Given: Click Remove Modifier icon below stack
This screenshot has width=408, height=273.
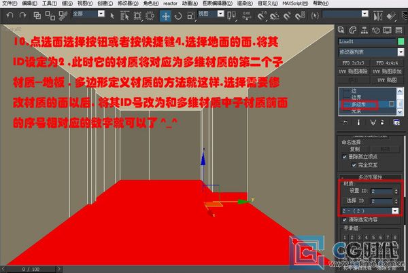Looking at the screenshot, I should (382, 122).
